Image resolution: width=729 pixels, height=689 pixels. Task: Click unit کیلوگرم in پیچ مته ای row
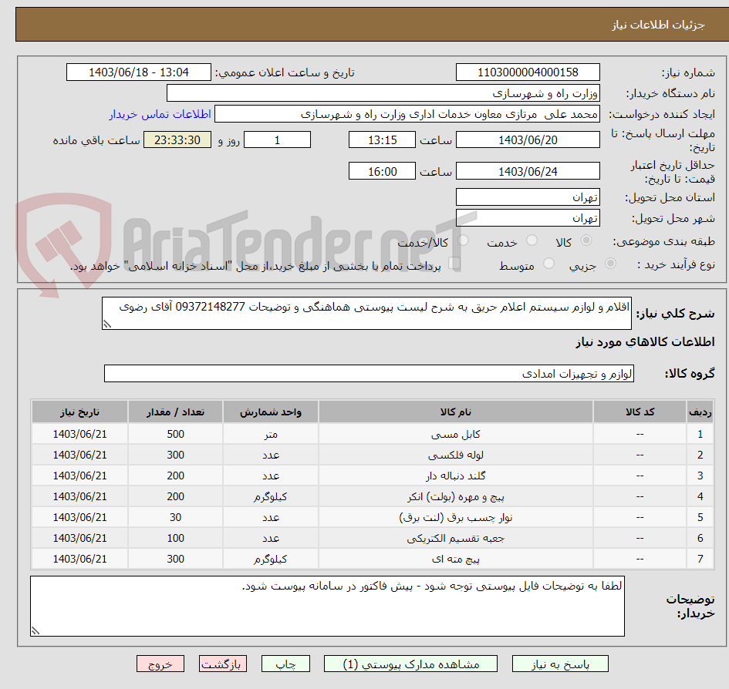tap(271, 560)
